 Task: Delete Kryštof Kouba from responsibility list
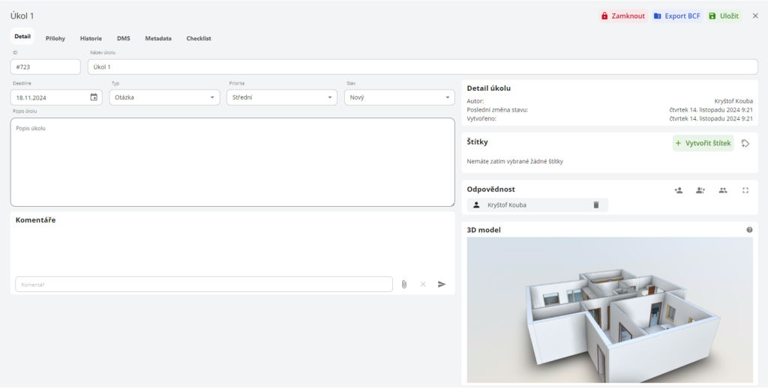point(596,204)
